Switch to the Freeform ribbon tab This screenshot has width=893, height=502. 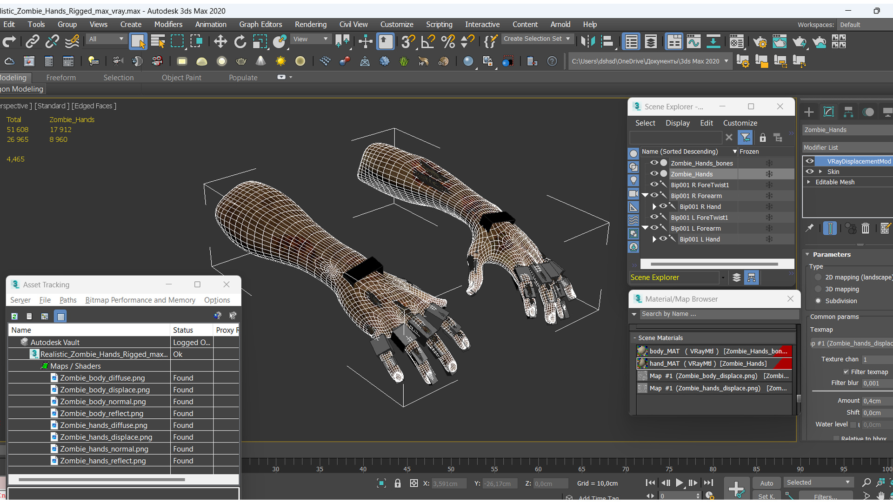pos(61,78)
